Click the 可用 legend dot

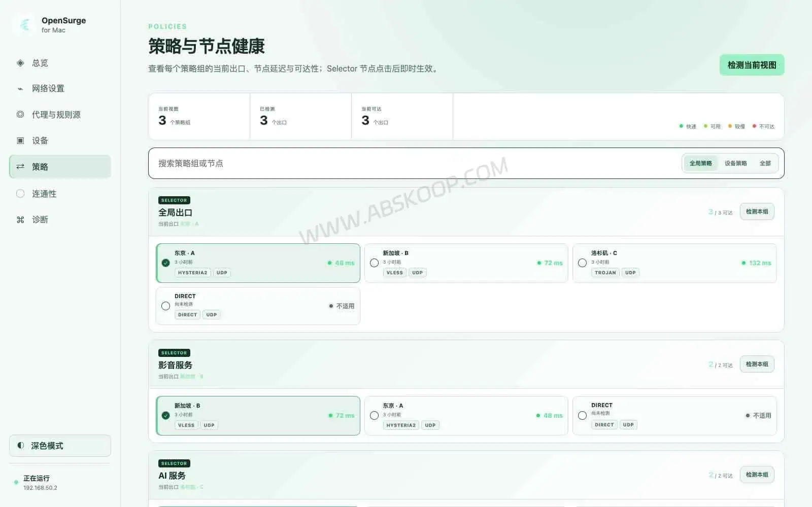pyautogui.click(x=705, y=126)
